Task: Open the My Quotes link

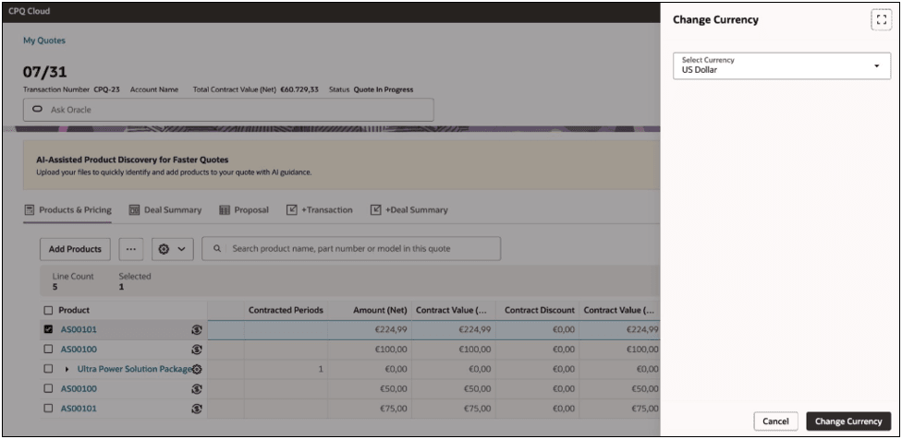Action: pyautogui.click(x=44, y=41)
